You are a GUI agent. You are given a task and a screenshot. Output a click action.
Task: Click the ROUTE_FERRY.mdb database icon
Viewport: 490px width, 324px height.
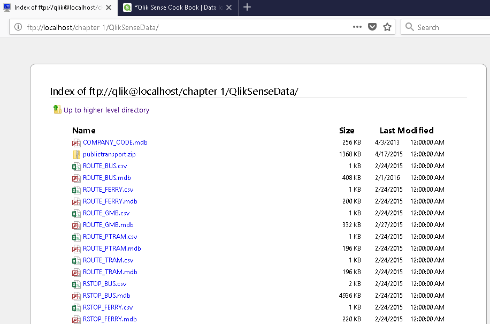(x=76, y=202)
